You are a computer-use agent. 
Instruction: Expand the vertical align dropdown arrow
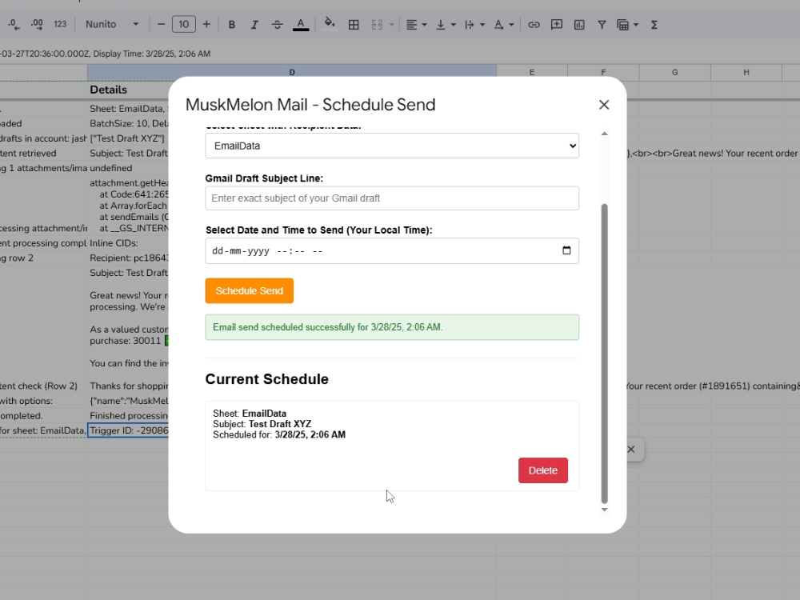coord(453,25)
